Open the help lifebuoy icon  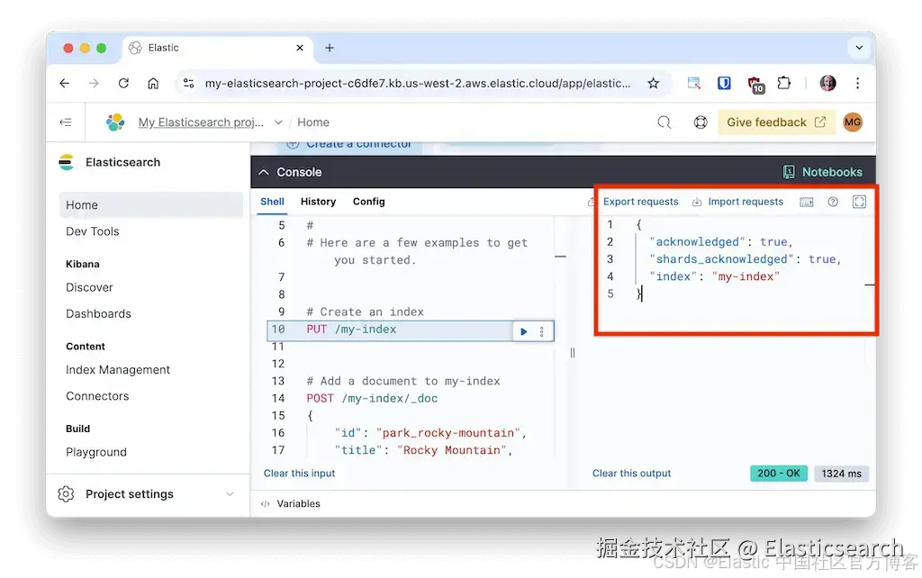(x=701, y=122)
